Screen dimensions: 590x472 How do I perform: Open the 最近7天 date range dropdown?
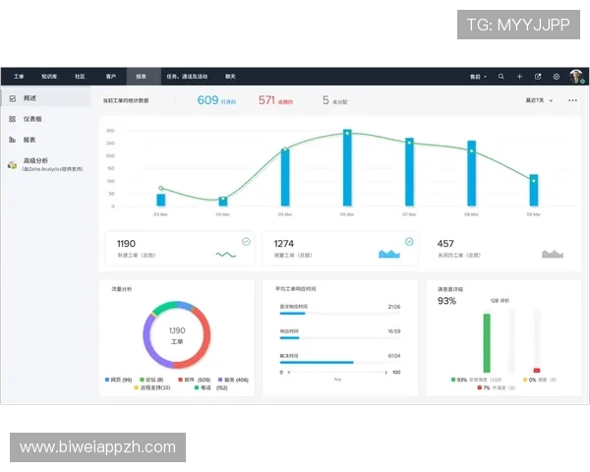tap(539, 100)
